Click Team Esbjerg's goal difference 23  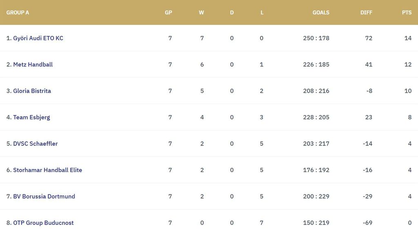click(368, 117)
